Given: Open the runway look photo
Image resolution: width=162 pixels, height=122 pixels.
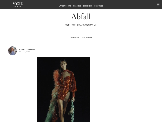Looking at the screenshot, I should point(63,89).
